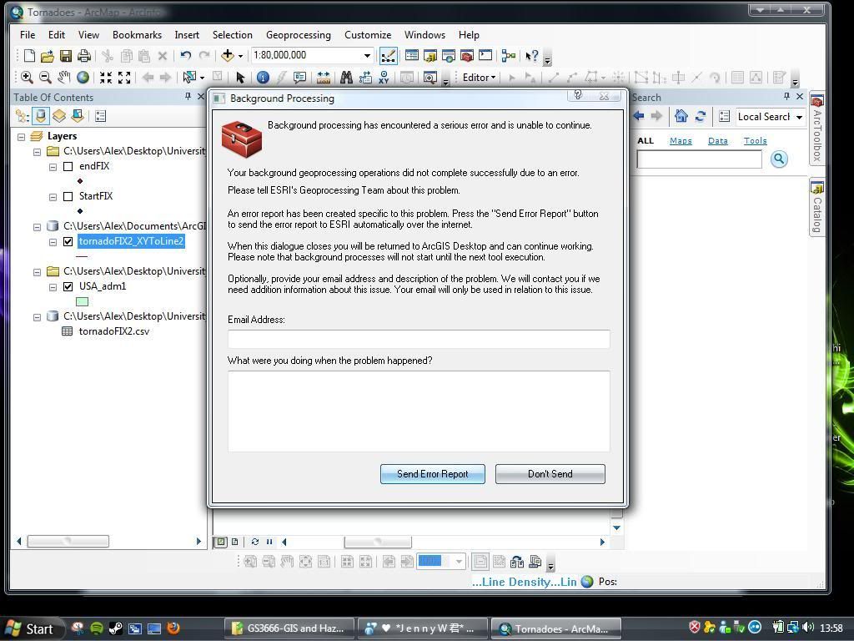Click the Full Extent globe icon
The width and height of the screenshot is (854, 641).
[83, 78]
